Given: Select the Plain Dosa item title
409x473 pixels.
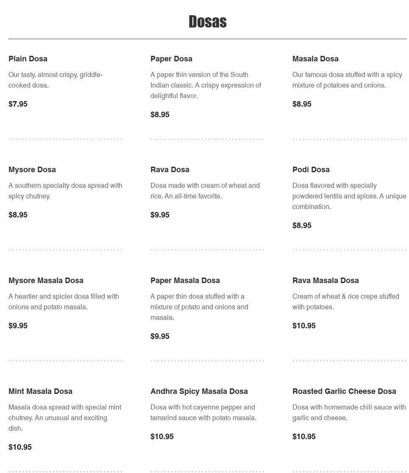Looking at the screenshot, I should click(28, 59).
